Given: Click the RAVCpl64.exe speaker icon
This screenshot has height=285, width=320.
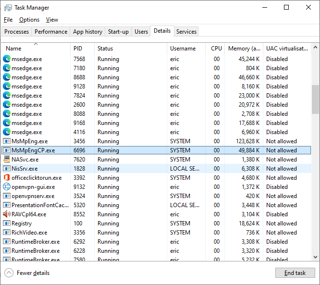Looking at the screenshot, I should pyautogui.click(x=7, y=214).
